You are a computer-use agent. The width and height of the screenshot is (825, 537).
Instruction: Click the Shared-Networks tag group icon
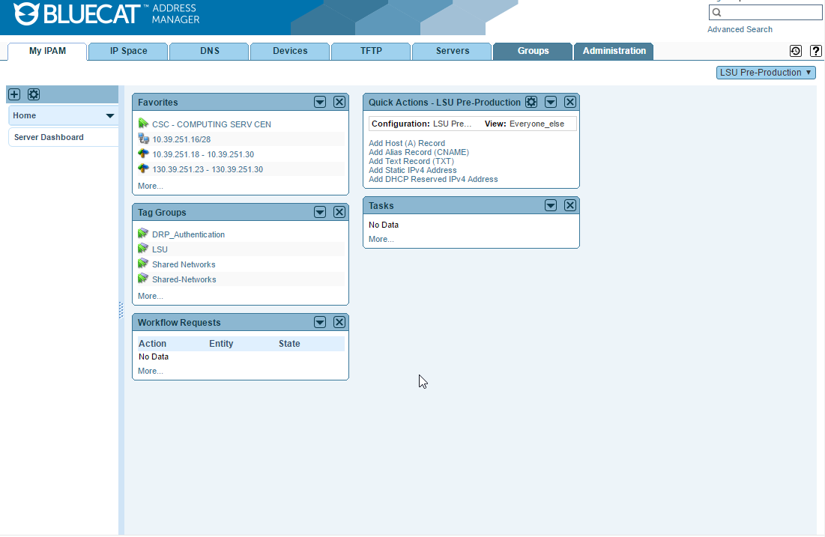(143, 278)
